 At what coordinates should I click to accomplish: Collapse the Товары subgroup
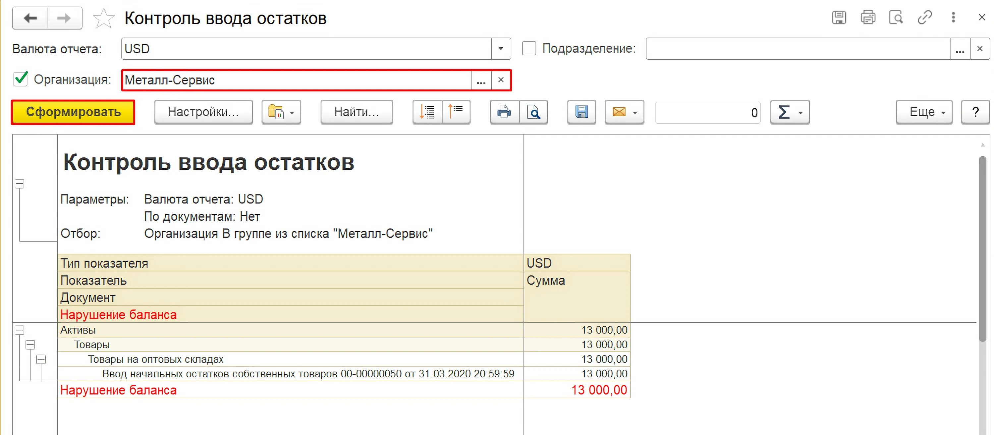[x=30, y=345]
